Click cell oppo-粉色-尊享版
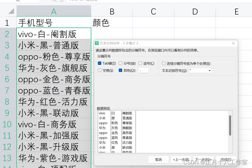 pos(54,56)
